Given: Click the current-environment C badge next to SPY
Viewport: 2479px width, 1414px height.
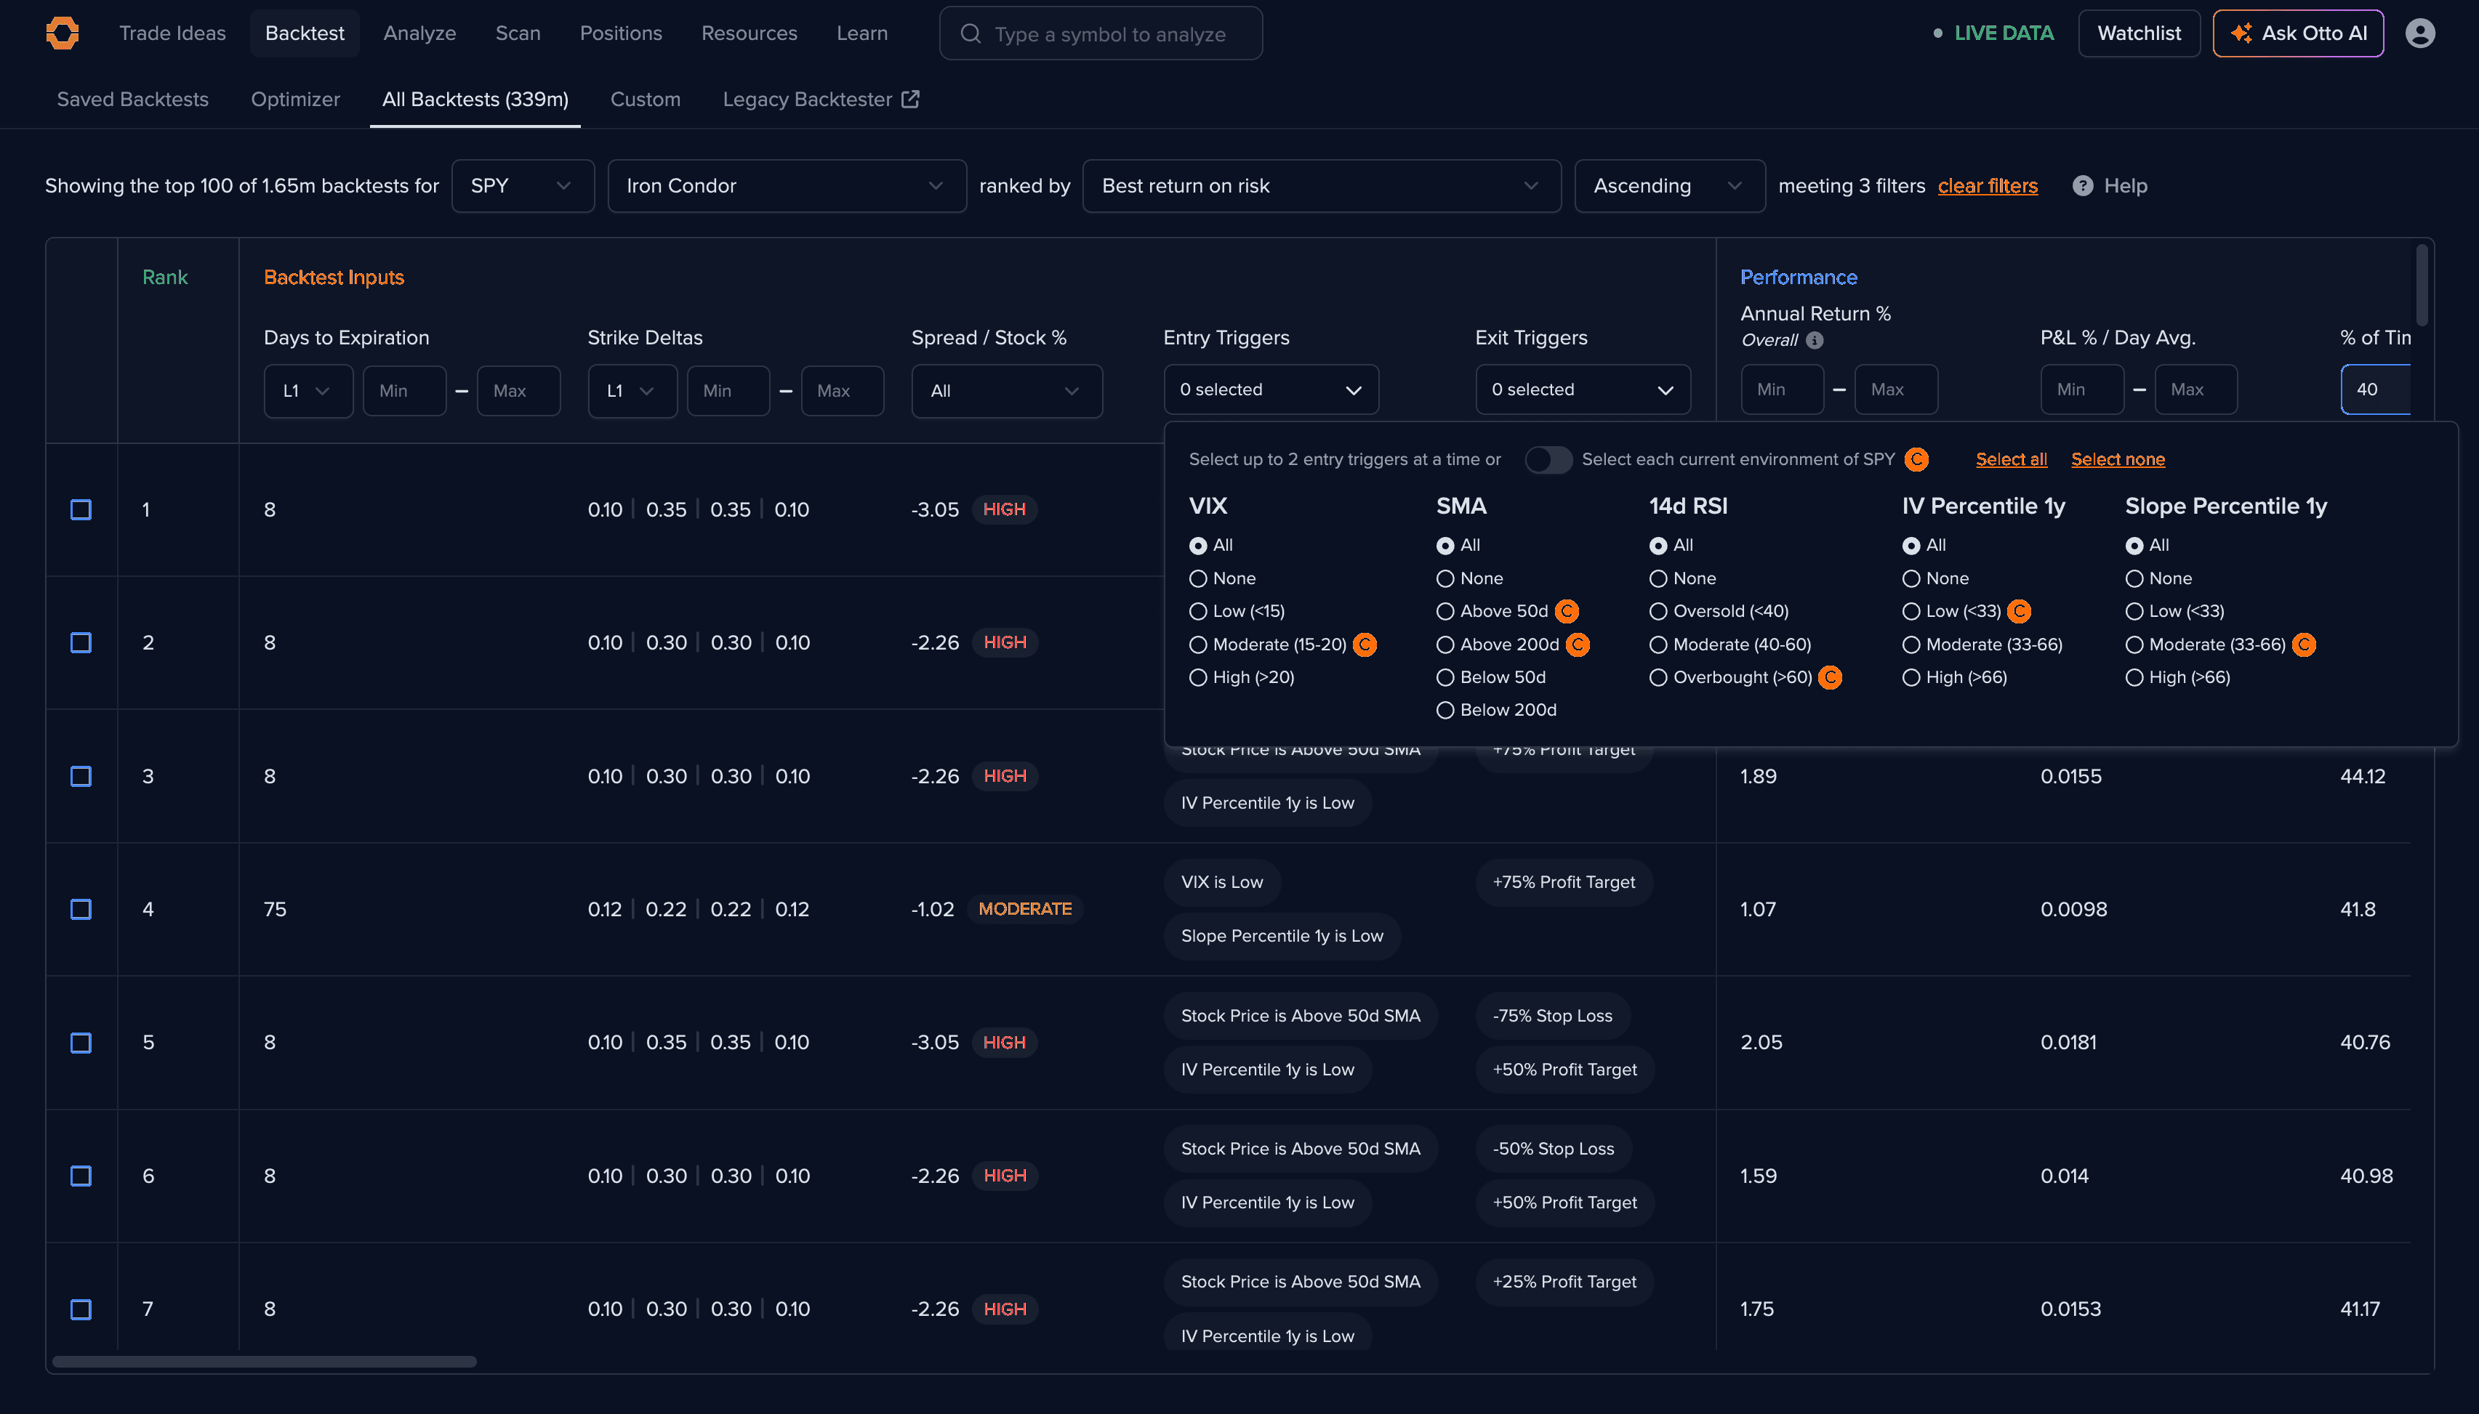Looking at the screenshot, I should click(1916, 459).
